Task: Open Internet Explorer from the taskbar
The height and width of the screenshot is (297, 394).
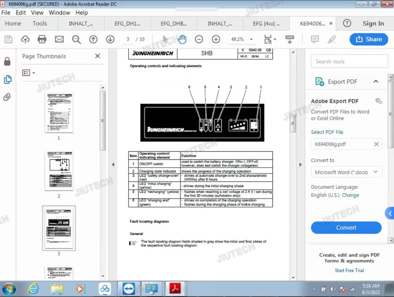Action: (x=33, y=289)
